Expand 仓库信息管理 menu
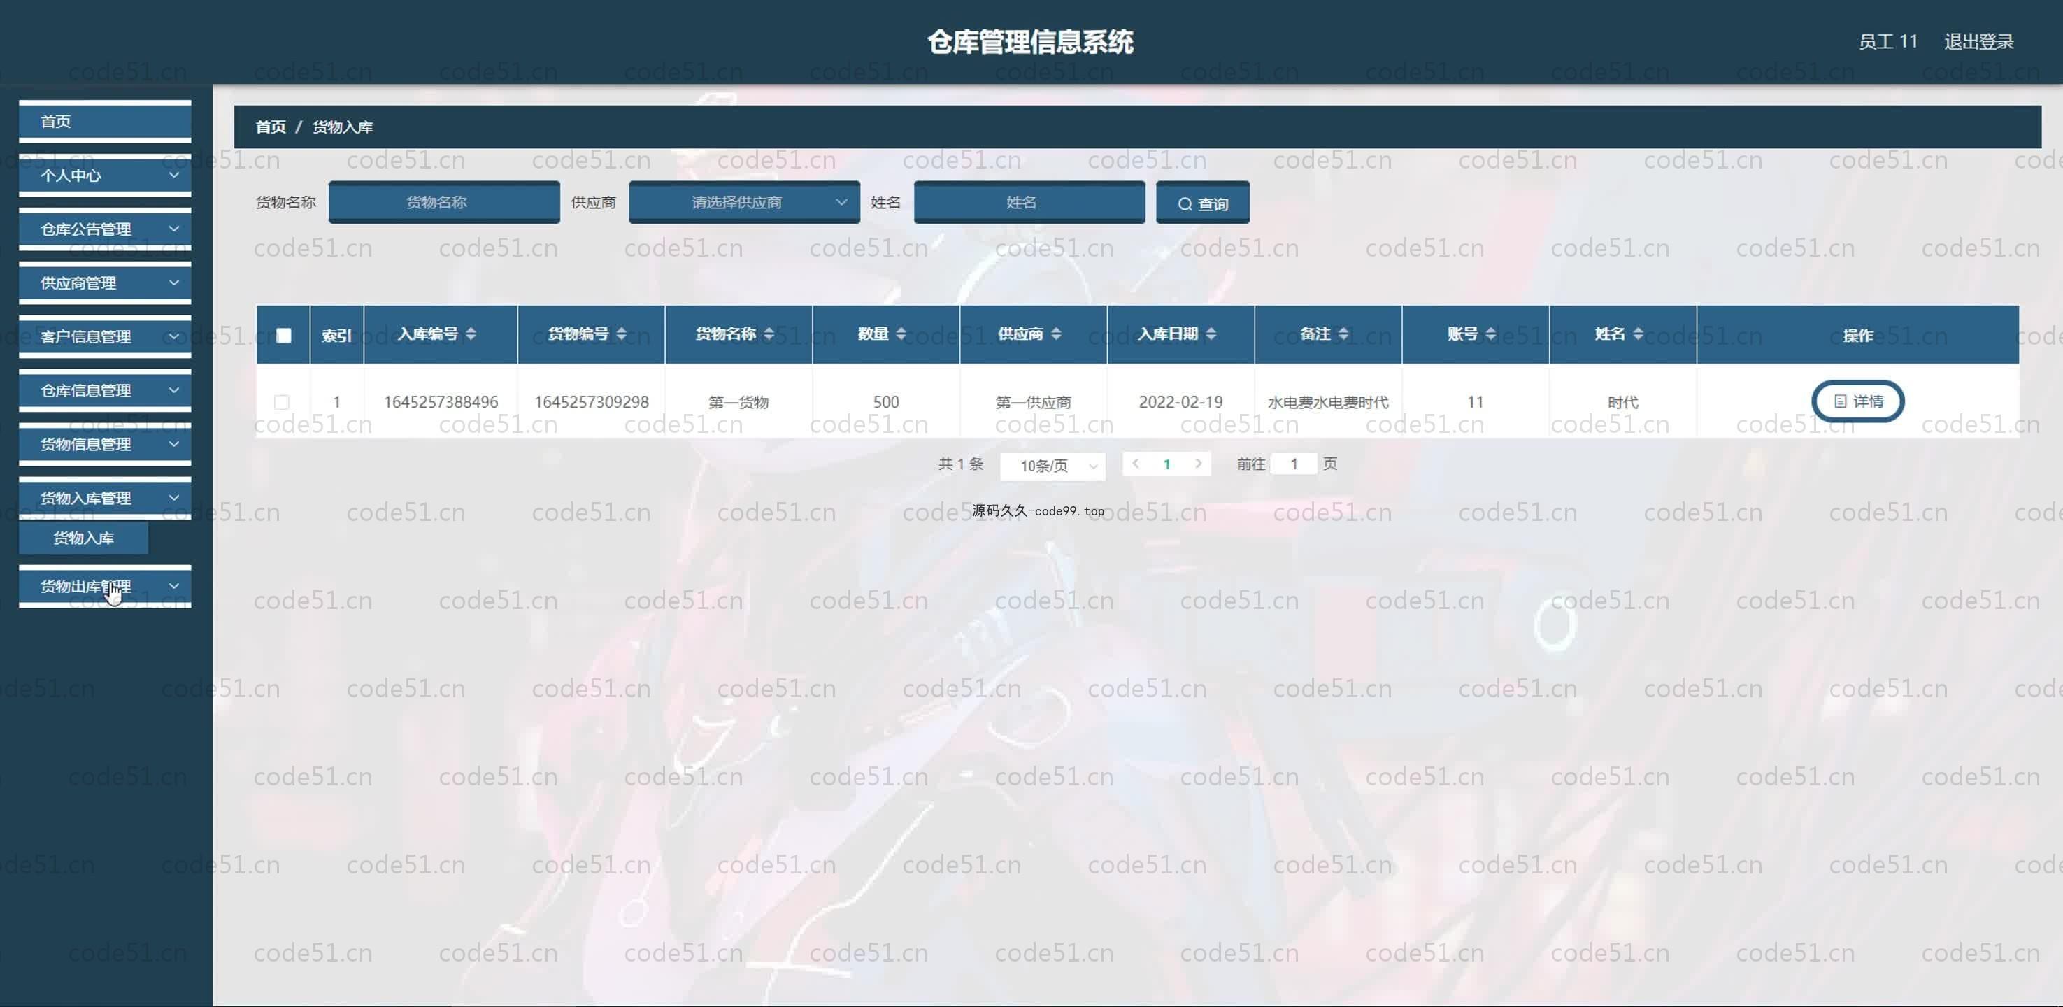 click(x=105, y=390)
